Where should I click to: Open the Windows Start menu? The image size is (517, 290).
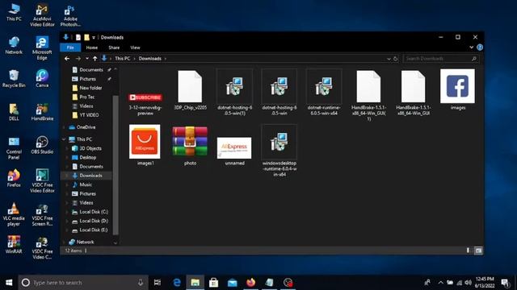9,283
